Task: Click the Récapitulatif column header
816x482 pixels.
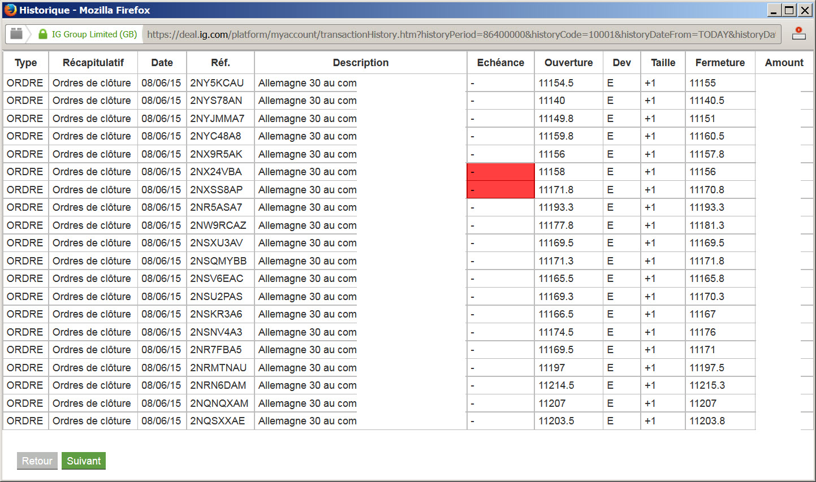Action: [x=93, y=63]
